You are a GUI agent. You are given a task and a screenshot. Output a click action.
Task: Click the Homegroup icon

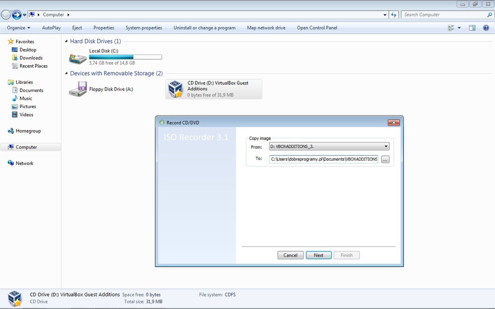pyautogui.click(x=11, y=131)
